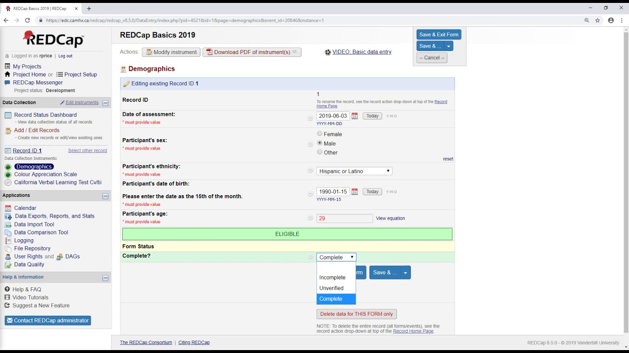
Task: Reload the page with browser refresh icon
Action: pyautogui.click(x=28, y=20)
